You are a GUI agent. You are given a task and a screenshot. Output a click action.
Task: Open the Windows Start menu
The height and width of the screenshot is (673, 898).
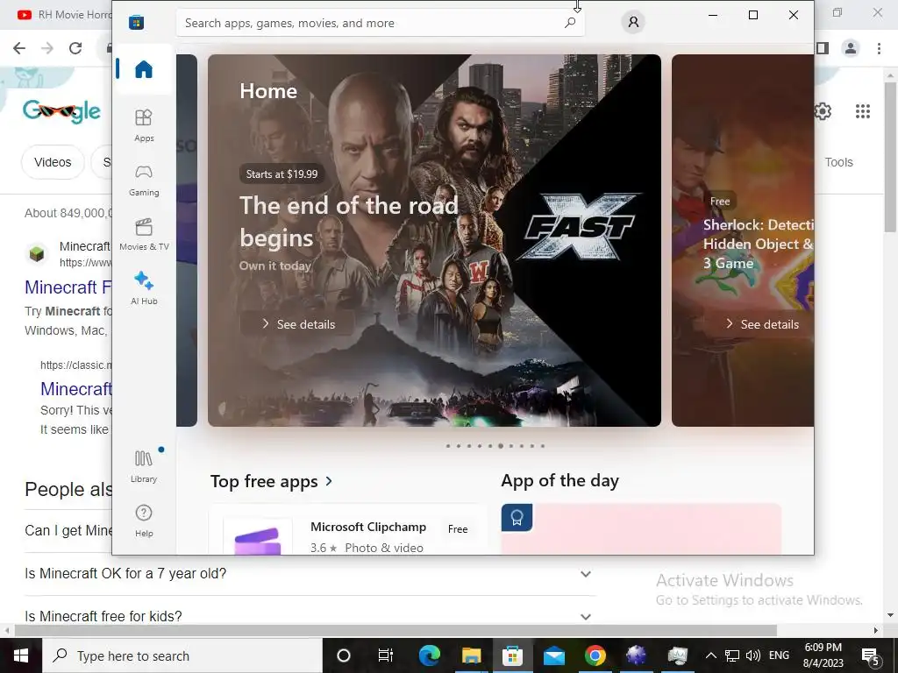(21, 655)
